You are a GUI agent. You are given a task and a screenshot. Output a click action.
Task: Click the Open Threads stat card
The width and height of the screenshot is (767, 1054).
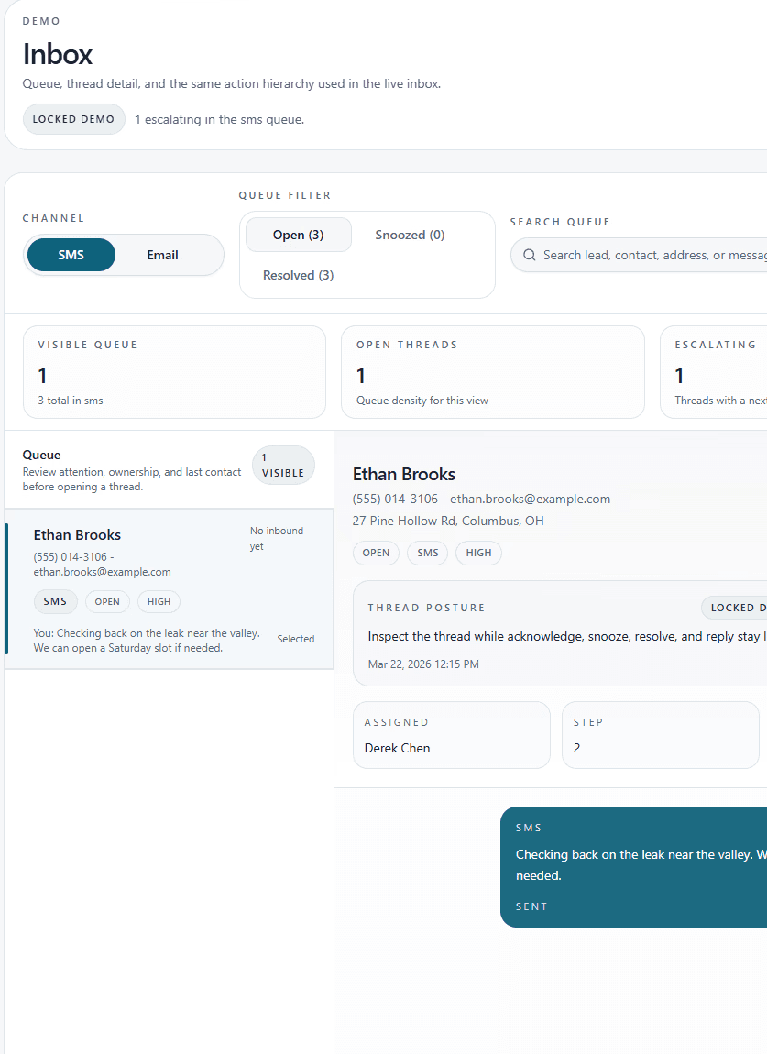click(493, 372)
